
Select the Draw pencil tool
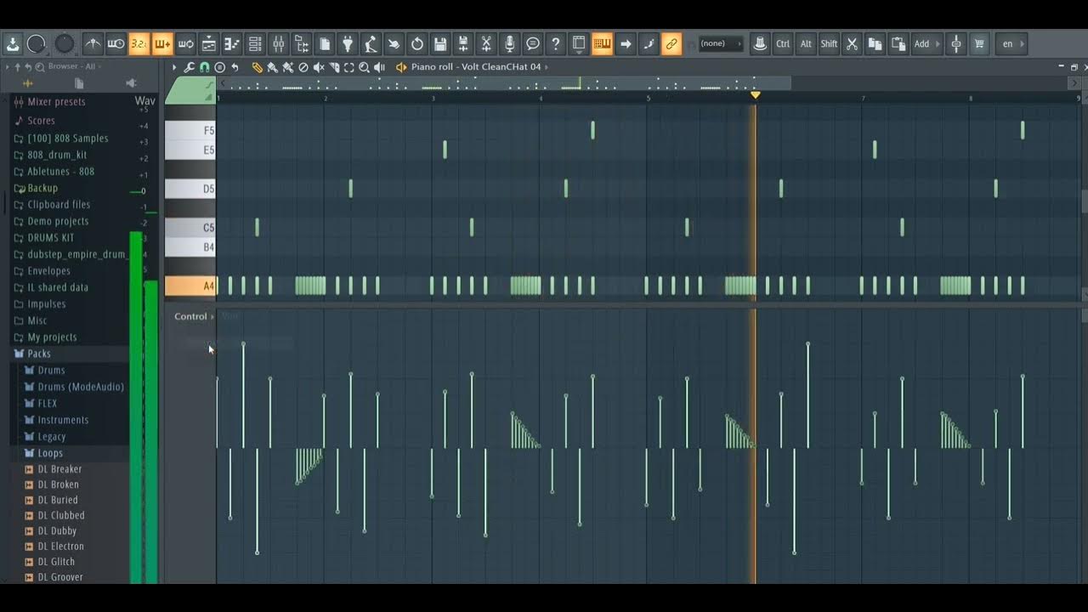tap(258, 67)
